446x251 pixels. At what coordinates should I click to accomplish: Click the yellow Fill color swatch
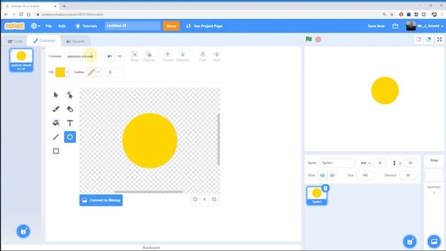(60, 73)
